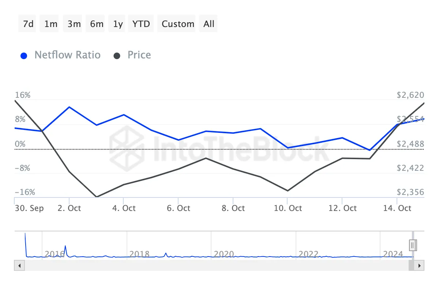This screenshot has height=292, width=439.
Task: Toggle the Netflow Ratio series legend
Action: [67, 55]
